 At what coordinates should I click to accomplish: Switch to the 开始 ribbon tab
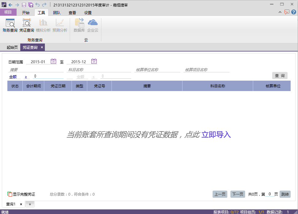tap(26, 13)
